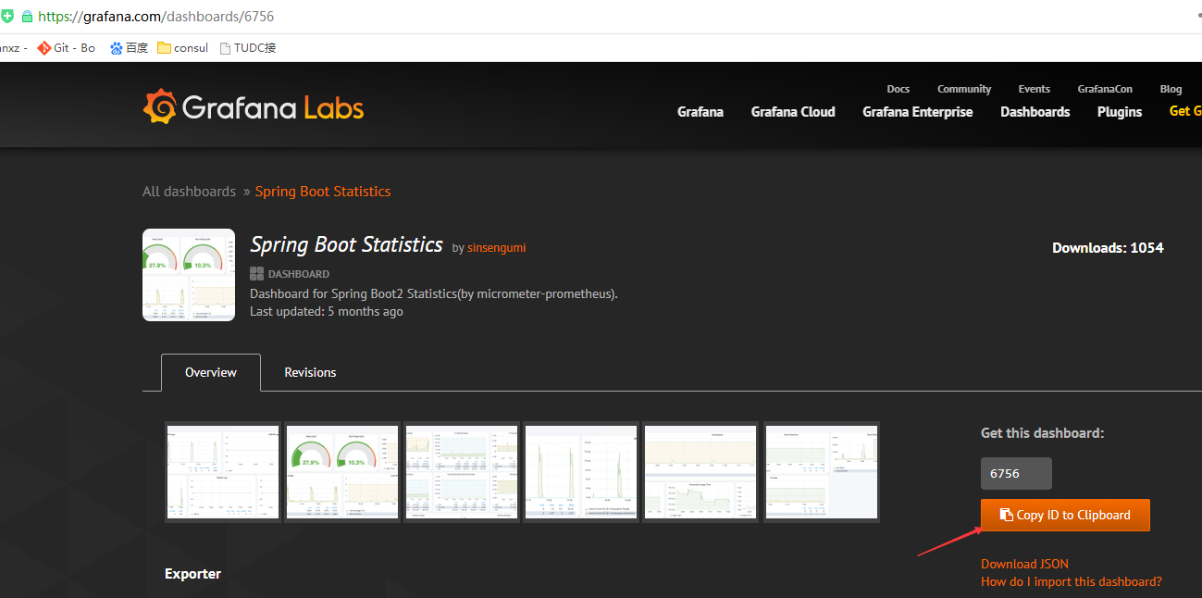
Task: Open the TUDC bookmark page
Action: pos(247,48)
